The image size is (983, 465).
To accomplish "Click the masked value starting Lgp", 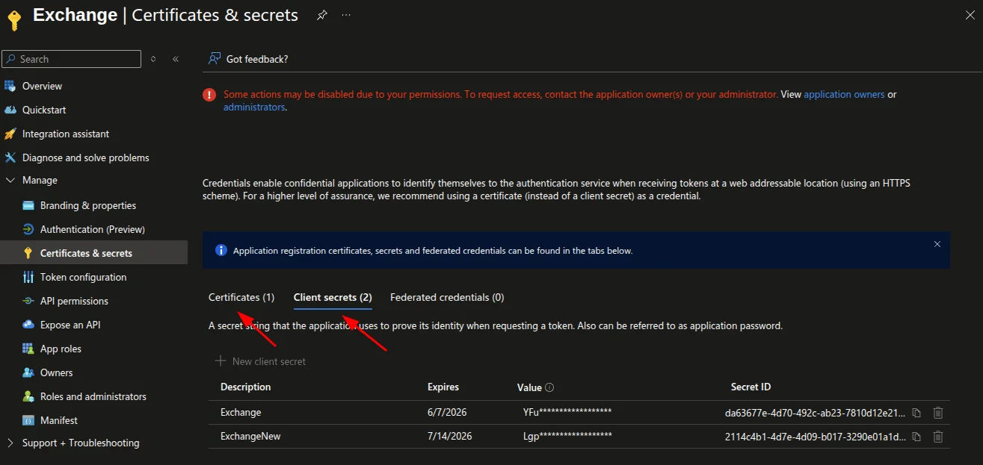I will pyautogui.click(x=567, y=436).
